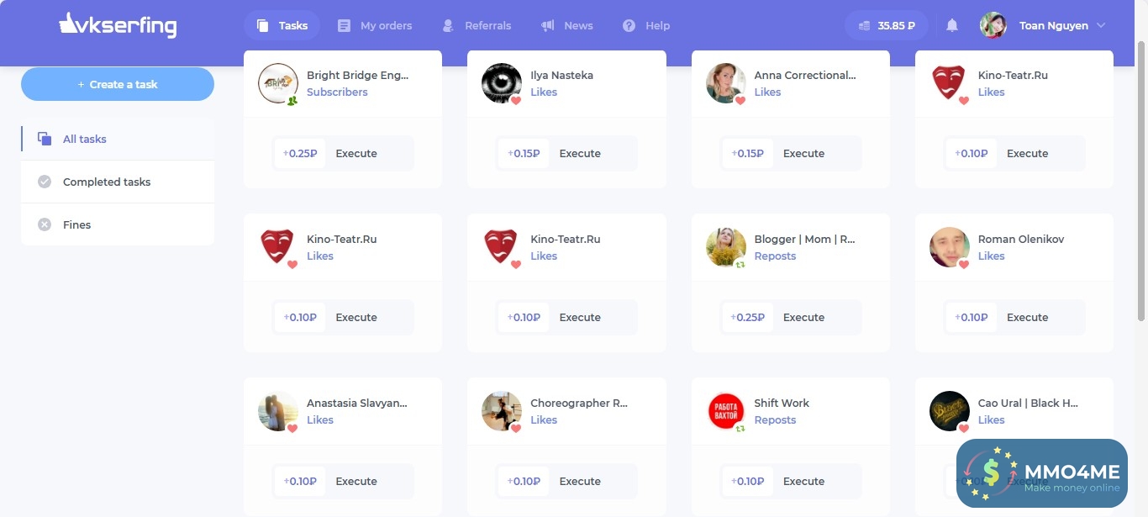Click the Subscribers link under Bright Bridge
1148x517 pixels.
[x=337, y=92]
